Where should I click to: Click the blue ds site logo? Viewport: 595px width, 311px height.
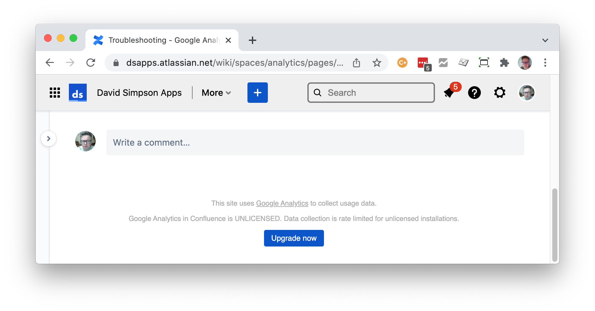(77, 93)
